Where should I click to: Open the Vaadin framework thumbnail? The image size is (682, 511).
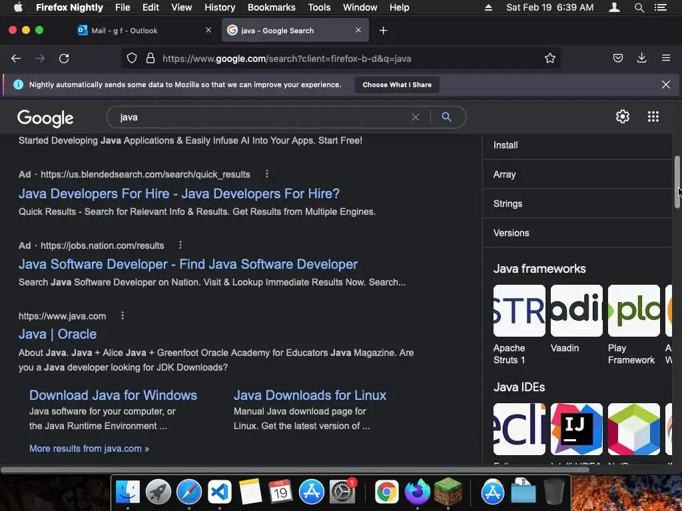click(576, 311)
